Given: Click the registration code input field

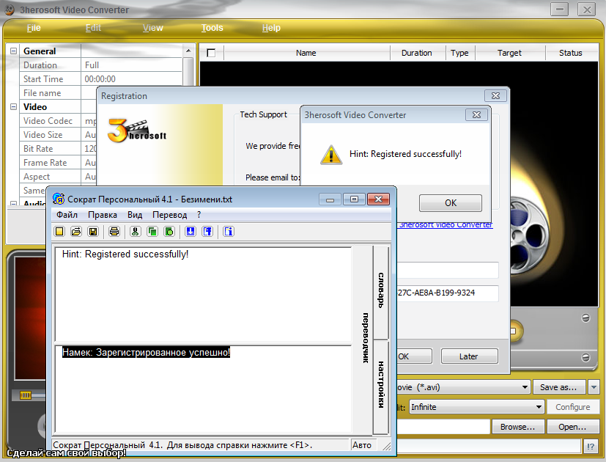Looking at the screenshot, I should 448,293.
